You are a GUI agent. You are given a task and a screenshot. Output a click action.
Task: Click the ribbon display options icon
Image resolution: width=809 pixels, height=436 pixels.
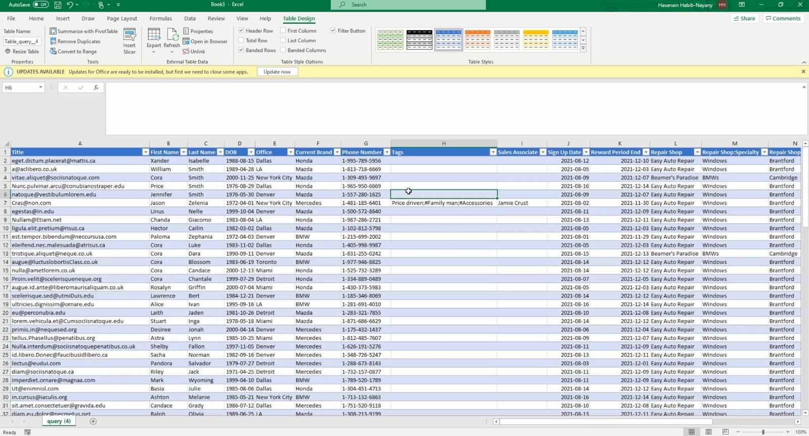742,5
